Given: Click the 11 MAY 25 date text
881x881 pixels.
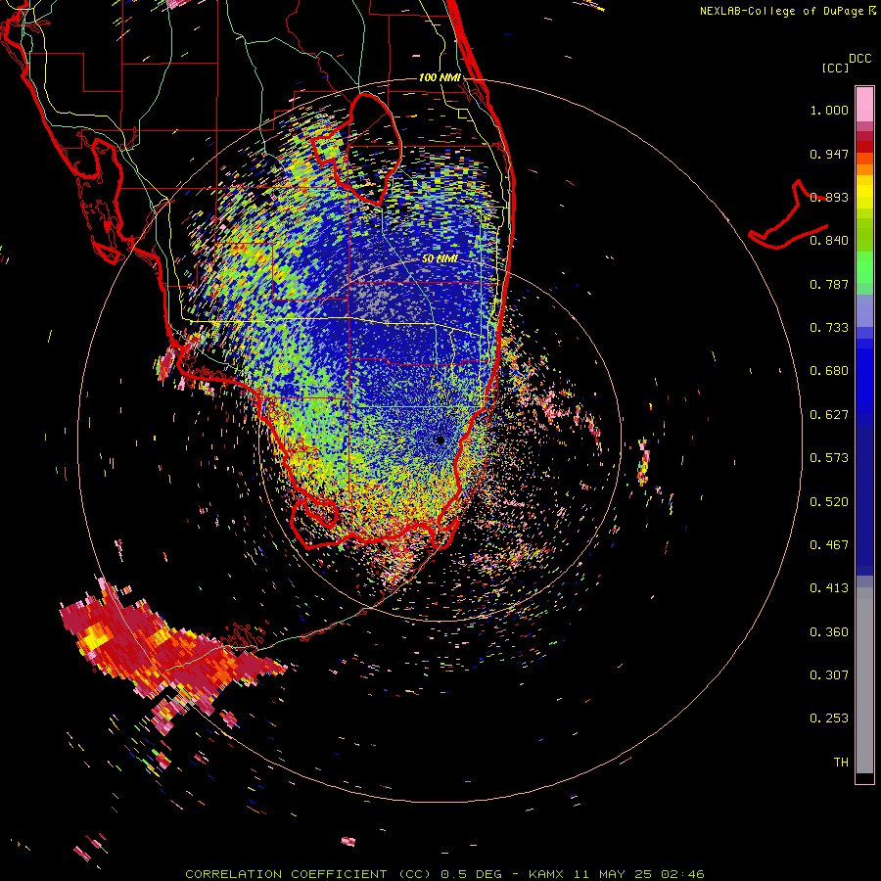Looking at the screenshot, I should click(613, 874).
